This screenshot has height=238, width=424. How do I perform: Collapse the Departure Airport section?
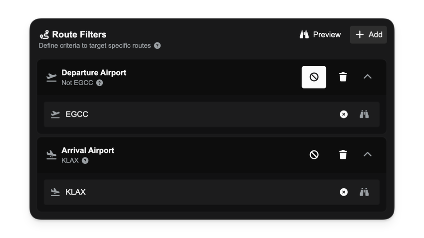(368, 77)
